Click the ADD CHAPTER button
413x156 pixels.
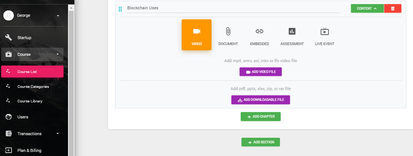[x=261, y=117]
